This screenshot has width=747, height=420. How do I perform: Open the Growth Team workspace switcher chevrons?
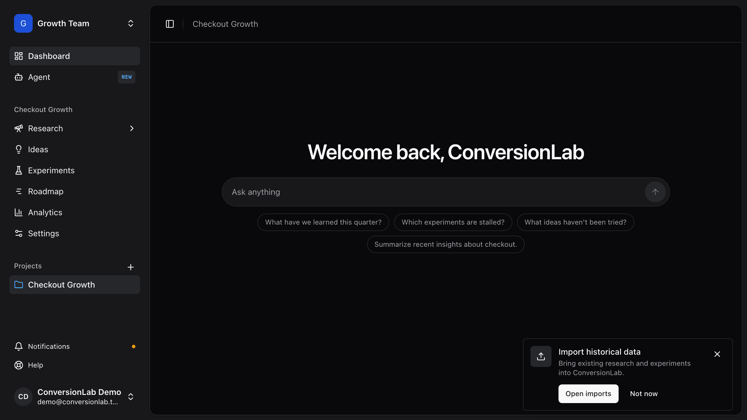click(131, 23)
